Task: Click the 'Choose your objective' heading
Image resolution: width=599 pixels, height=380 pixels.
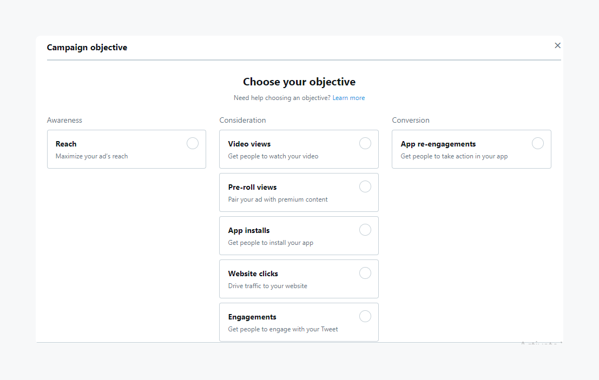Action: click(299, 82)
